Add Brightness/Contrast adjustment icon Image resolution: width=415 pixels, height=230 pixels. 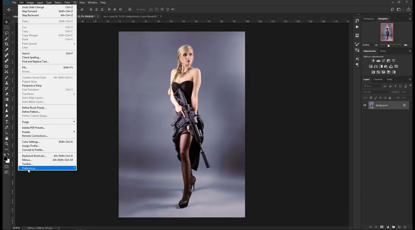(373, 61)
